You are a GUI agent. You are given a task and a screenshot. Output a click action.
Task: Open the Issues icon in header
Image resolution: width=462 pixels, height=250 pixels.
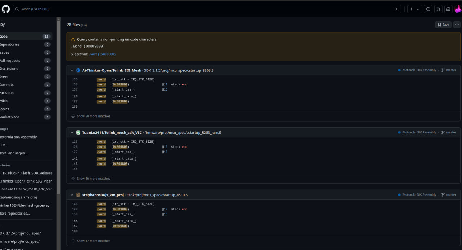(428, 9)
